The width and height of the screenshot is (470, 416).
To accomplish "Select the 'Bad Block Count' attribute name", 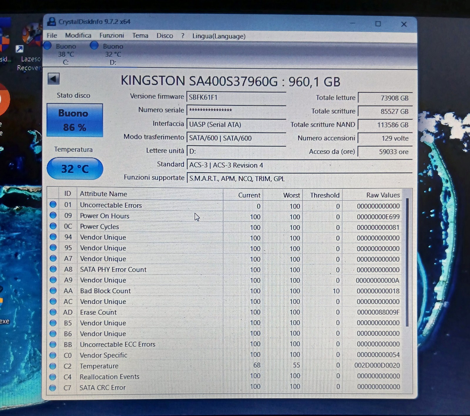I will (x=105, y=291).
